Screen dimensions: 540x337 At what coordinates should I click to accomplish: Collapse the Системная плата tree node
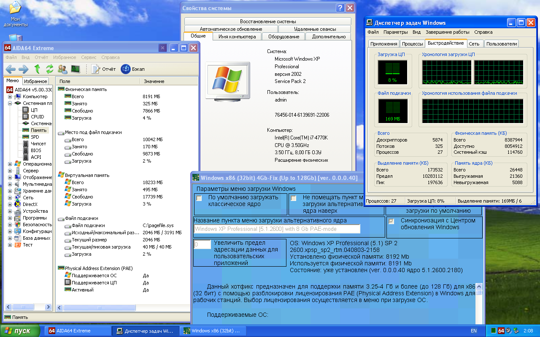[x=10, y=103]
